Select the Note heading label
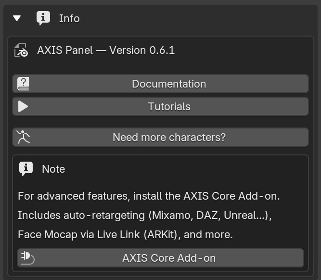 (53, 169)
